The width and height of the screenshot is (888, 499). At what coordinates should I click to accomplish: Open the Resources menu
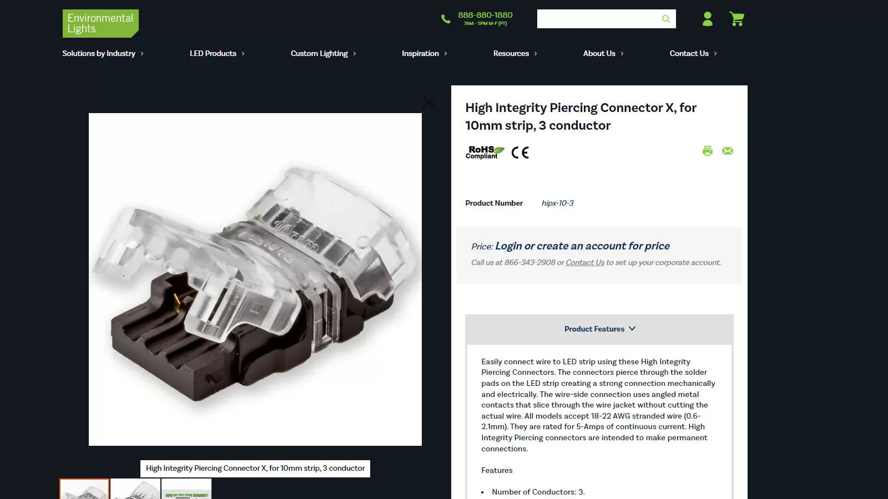point(515,53)
